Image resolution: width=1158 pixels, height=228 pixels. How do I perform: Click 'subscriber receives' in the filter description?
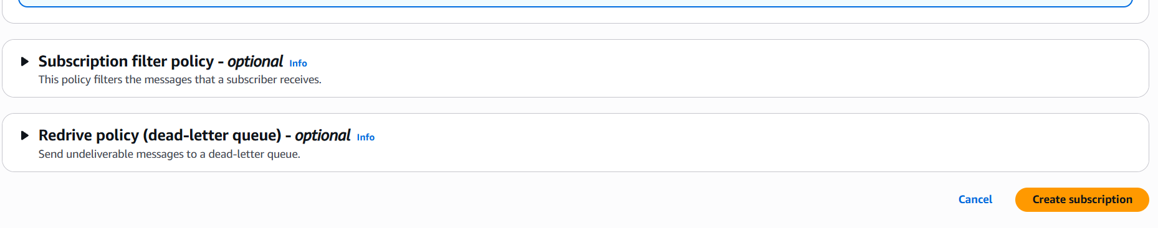(x=273, y=80)
